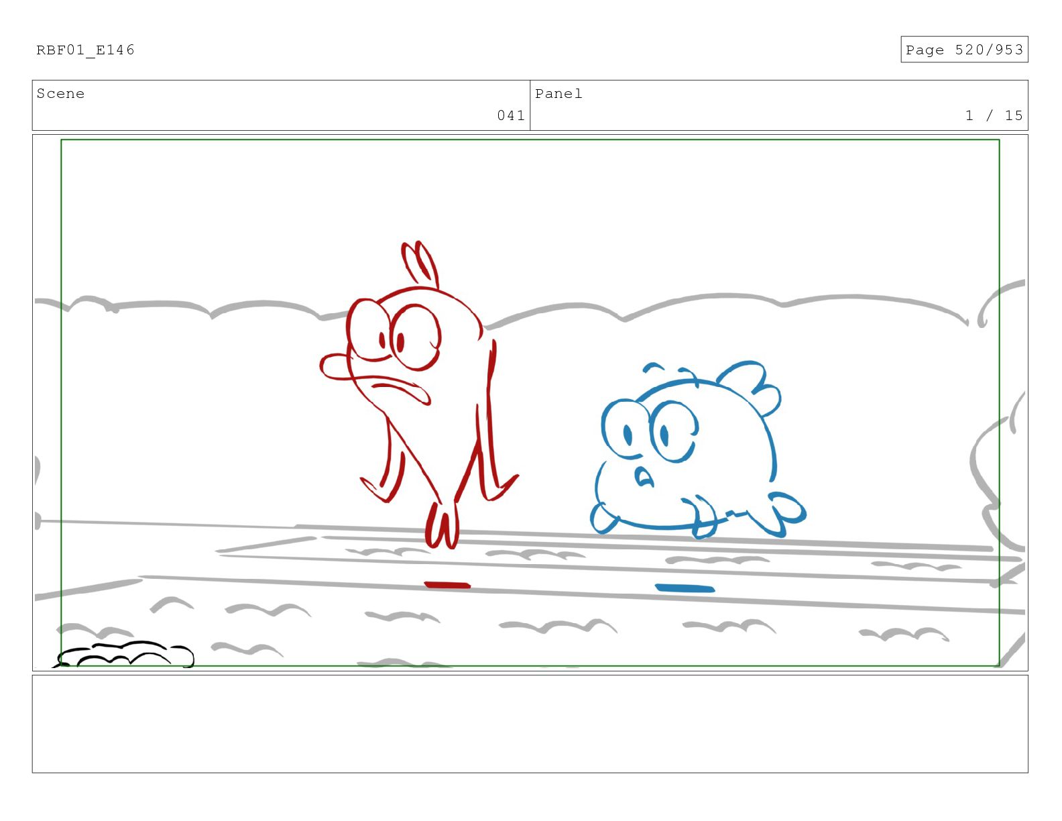Click the panel count 1 / 15

point(994,115)
